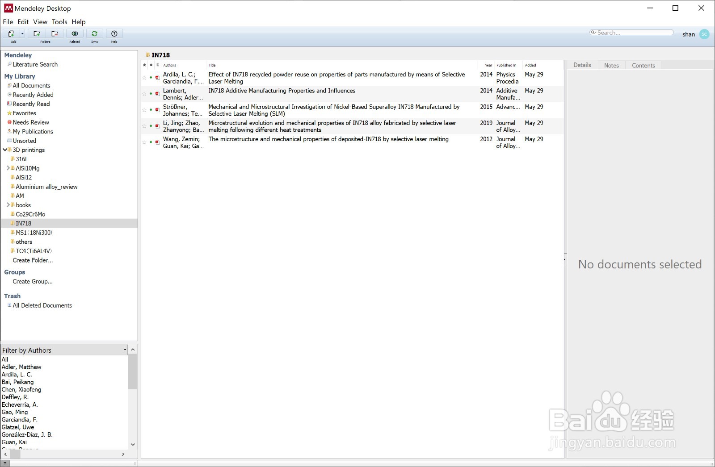Open the user avatar next to shan
Image resolution: width=715 pixels, height=467 pixels.
[x=704, y=34]
